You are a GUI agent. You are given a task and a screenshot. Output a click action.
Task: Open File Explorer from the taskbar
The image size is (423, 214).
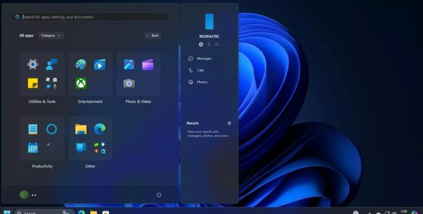pos(94,213)
